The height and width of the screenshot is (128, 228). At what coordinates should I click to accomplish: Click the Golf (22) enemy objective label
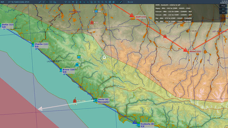(141, 17)
